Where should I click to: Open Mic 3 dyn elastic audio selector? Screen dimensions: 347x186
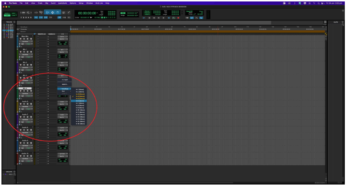(x=23, y=83)
